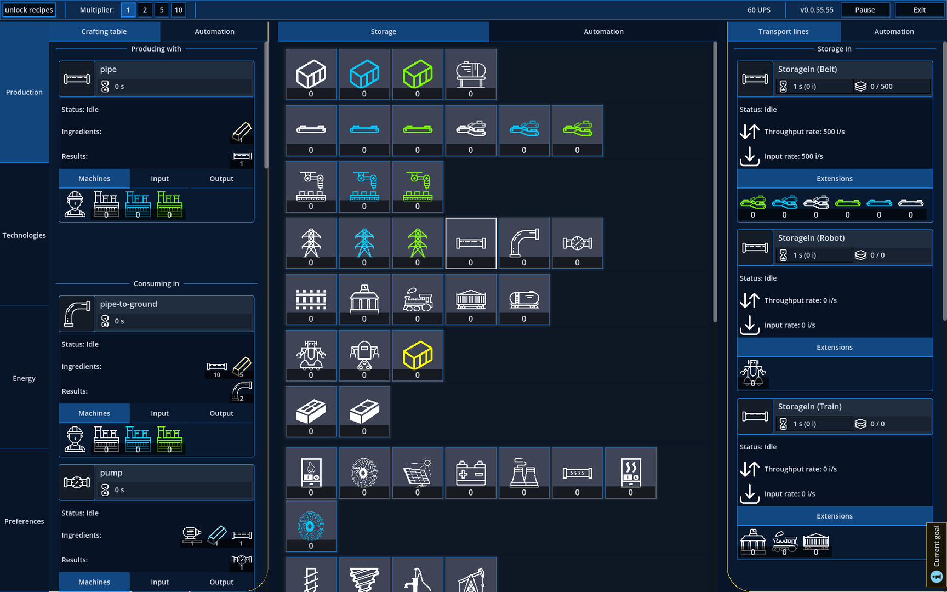Select the solar panel icon
This screenshot has width=947, height=592.
(418, 473)
